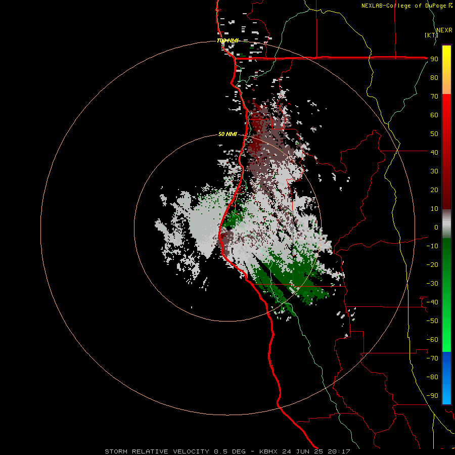The image size is (455, 455).
Task: Click the -20 scale label
Action: click(x=432, y=265)
